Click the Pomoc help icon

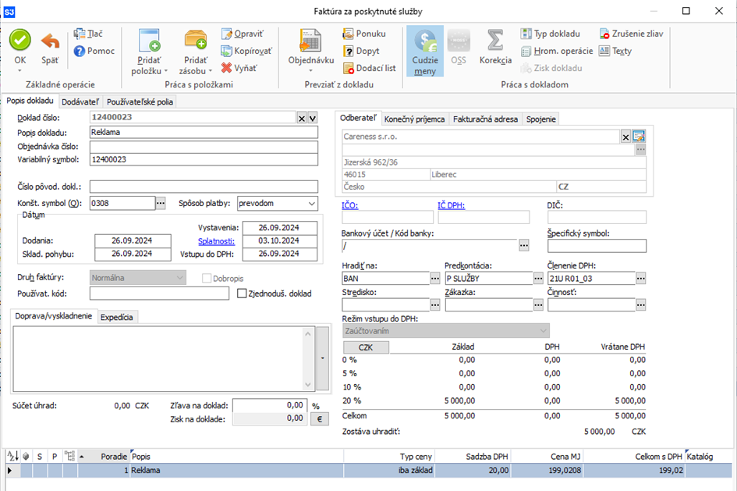click(81, 51)
